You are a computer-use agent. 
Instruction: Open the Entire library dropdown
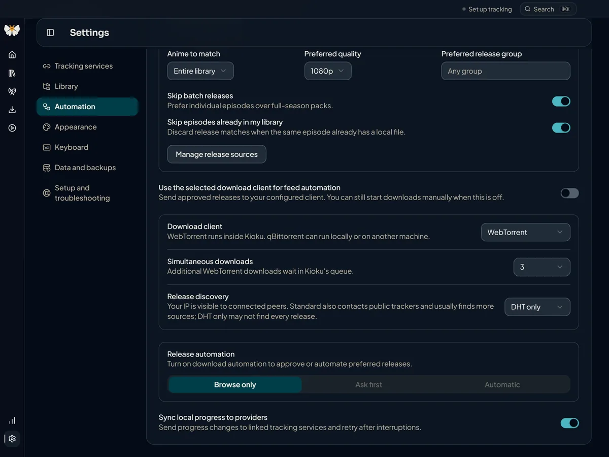(200, 71)
